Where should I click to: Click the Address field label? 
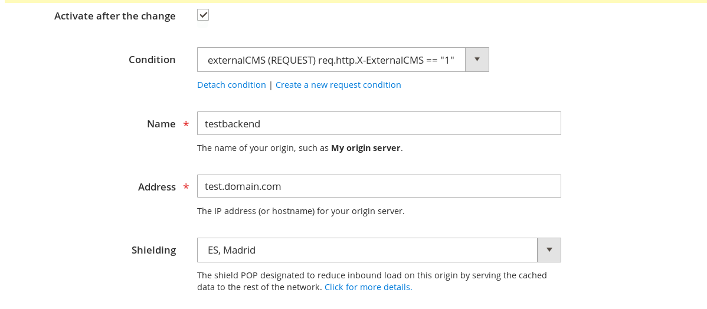point(156,187)
